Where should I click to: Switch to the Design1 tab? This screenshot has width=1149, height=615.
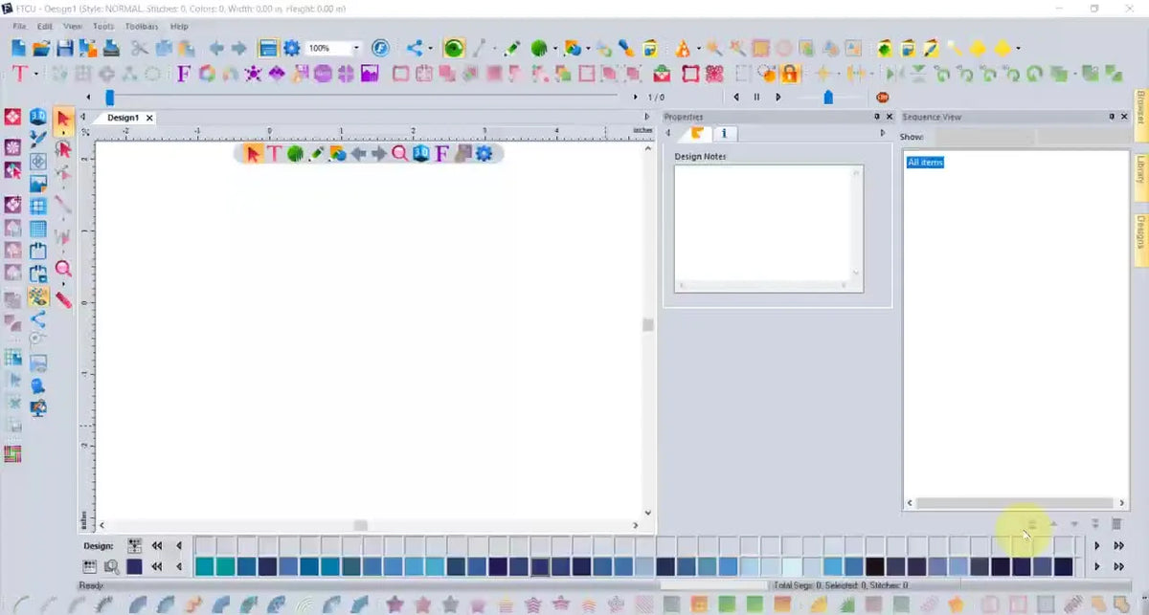point(123,118)
